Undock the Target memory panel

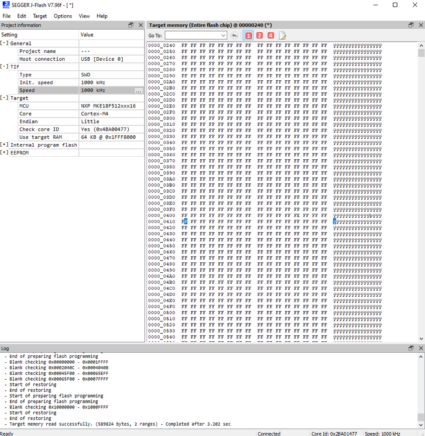coord(411,25)
